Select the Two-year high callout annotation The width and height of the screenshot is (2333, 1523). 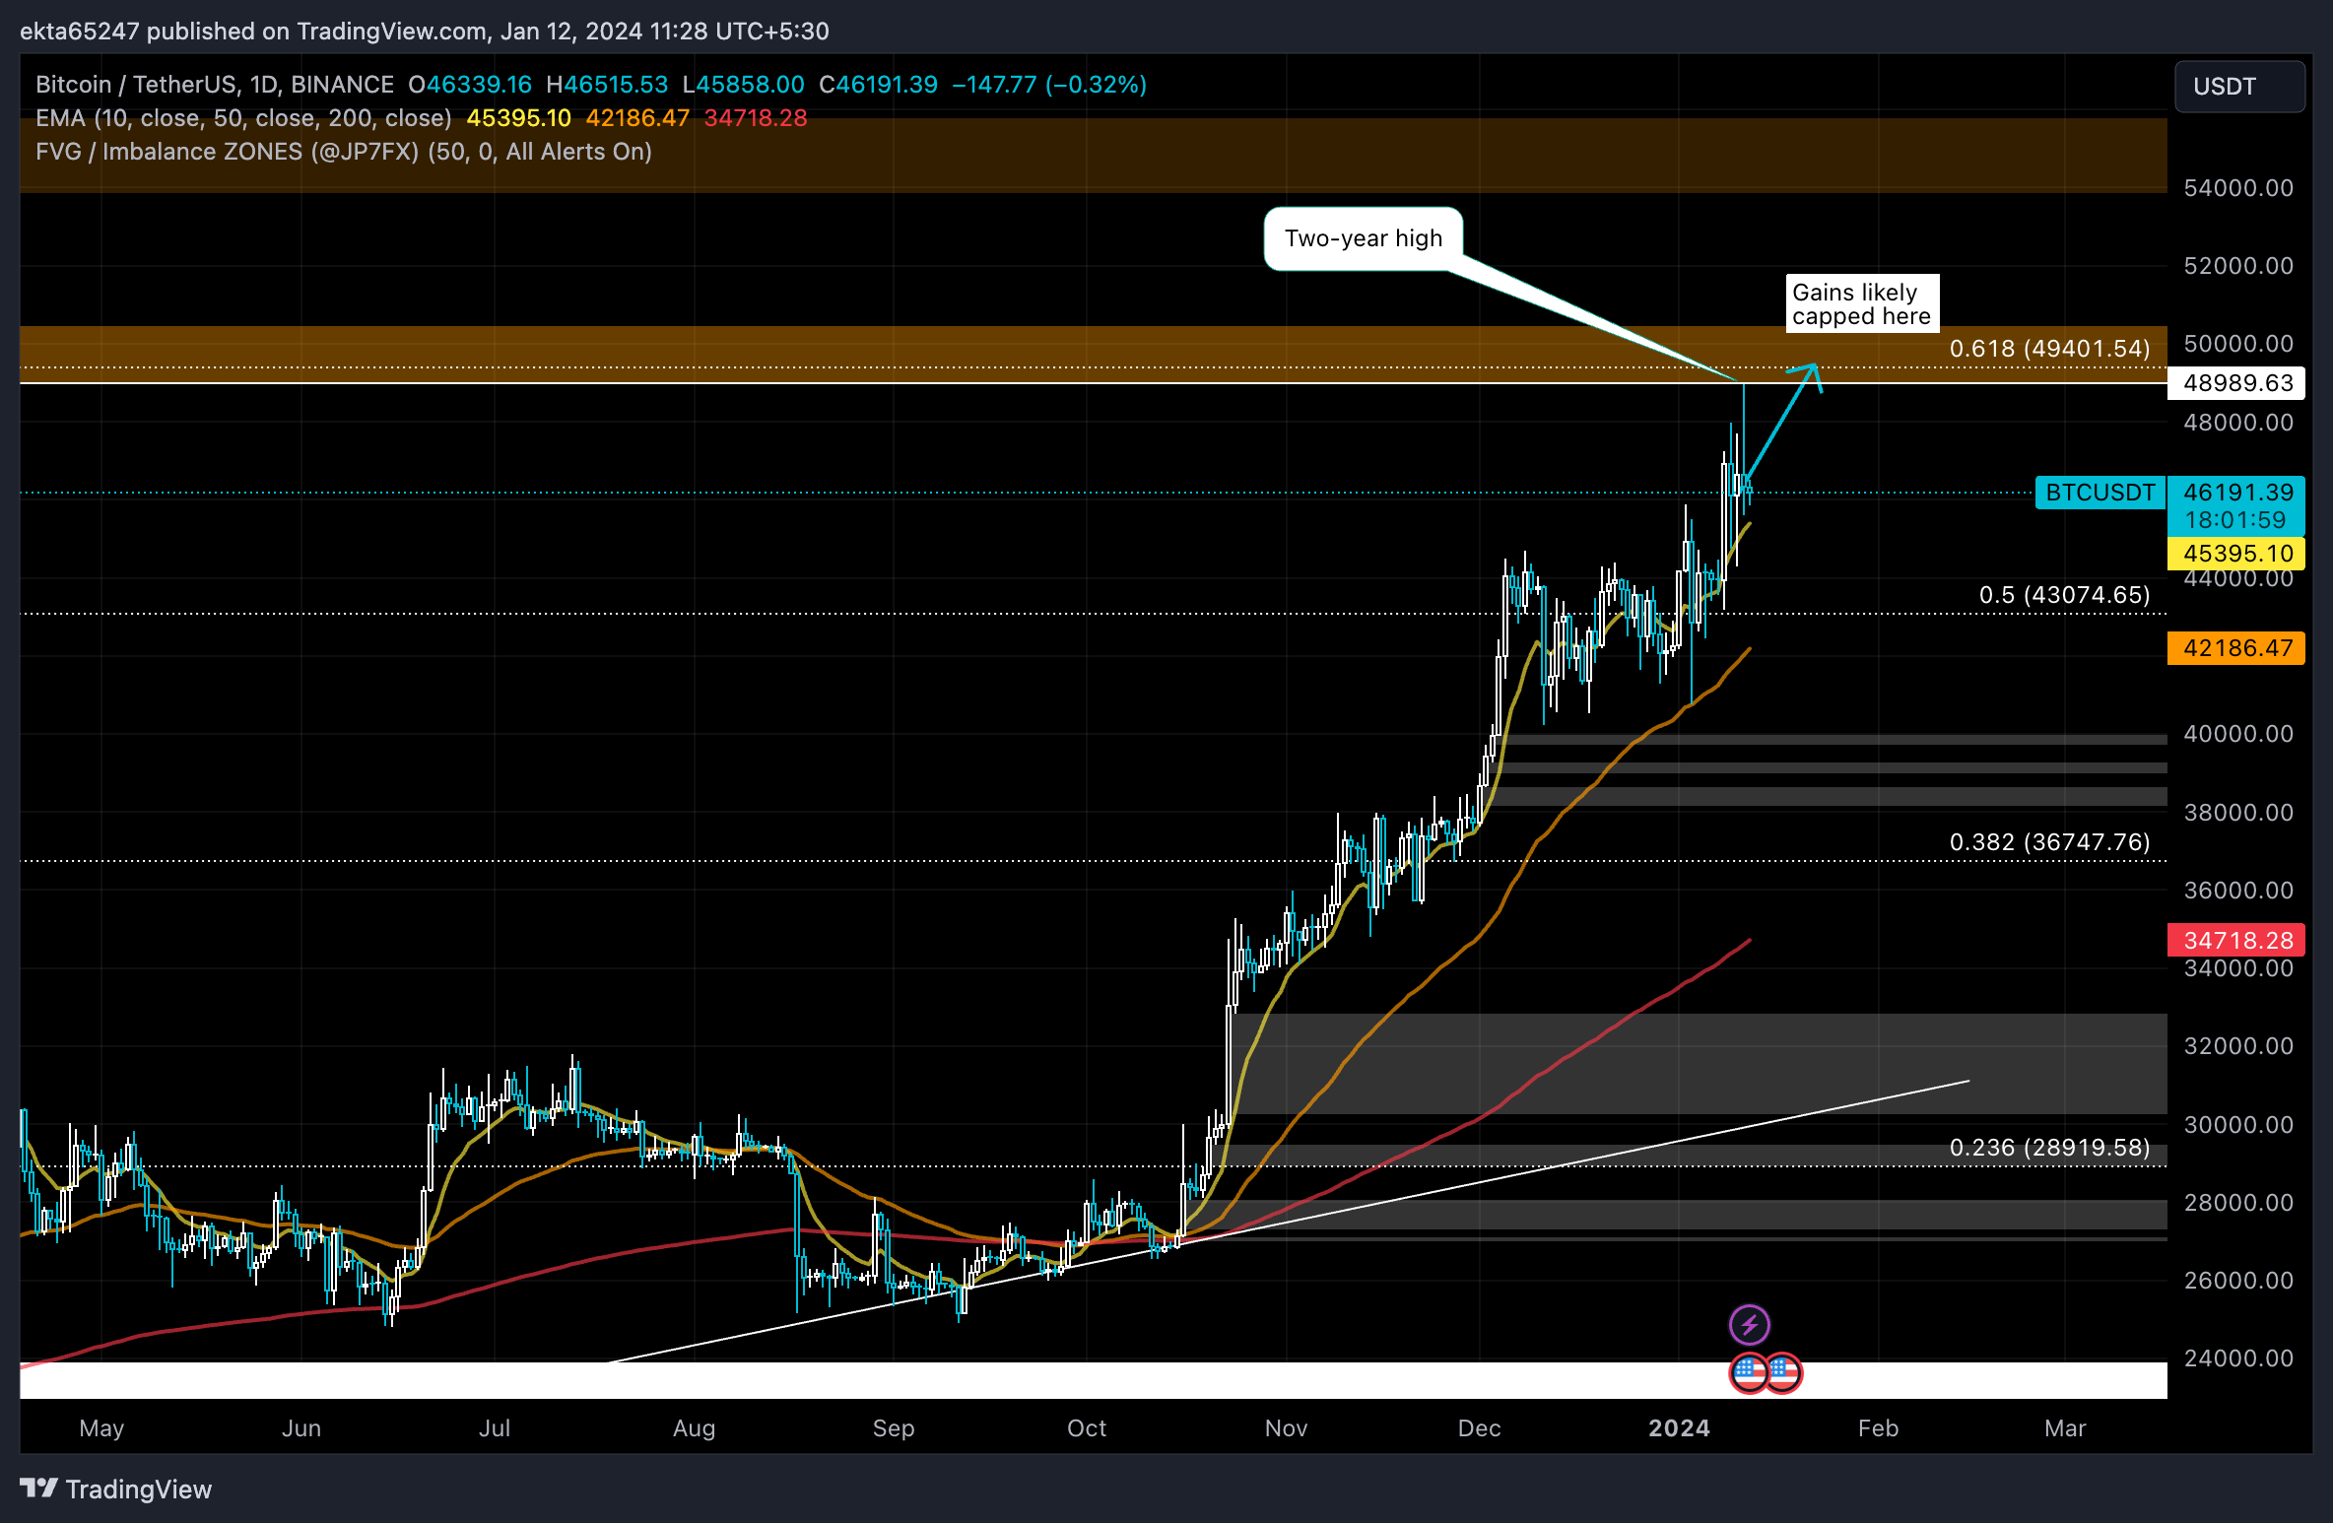[x=1363, y=238]
